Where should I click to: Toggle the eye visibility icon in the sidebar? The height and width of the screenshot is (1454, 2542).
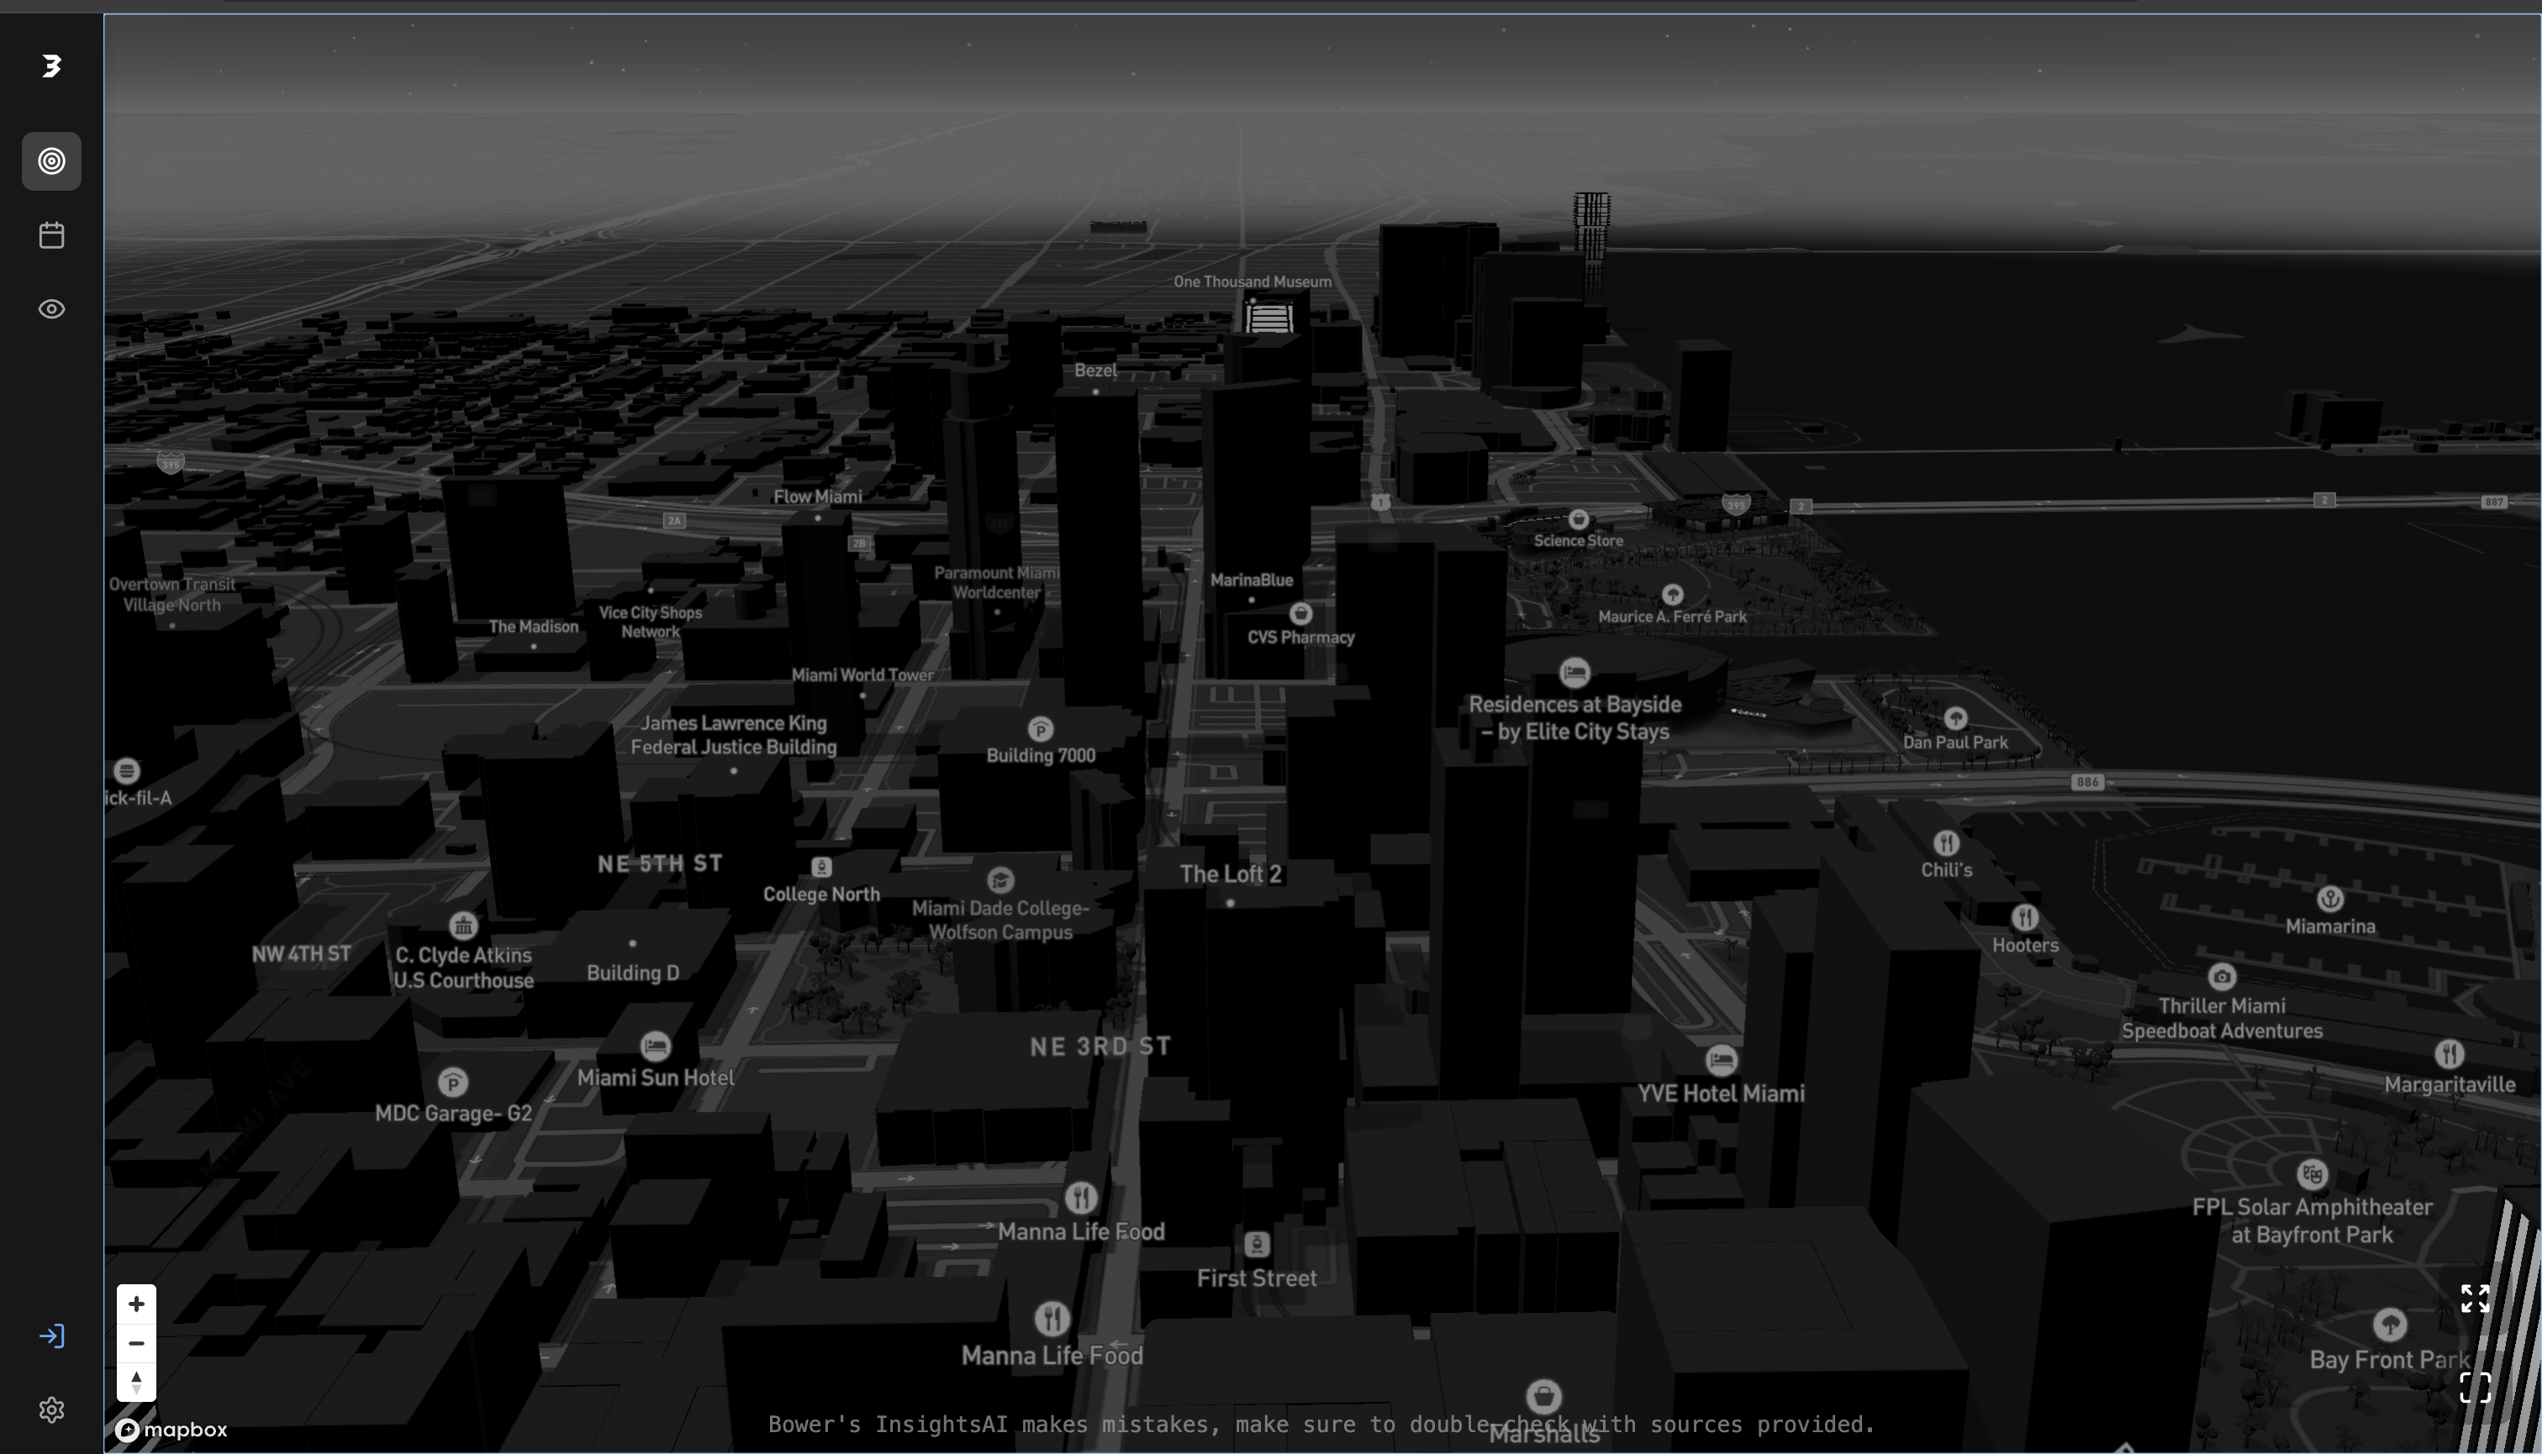tap(51, 309)
